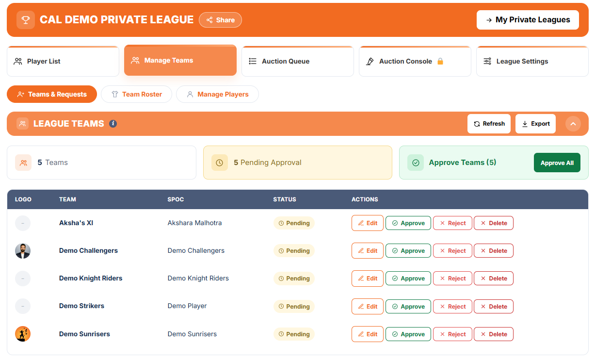
Task: Delete the Aksha's XI team
Action: [494, 223]
